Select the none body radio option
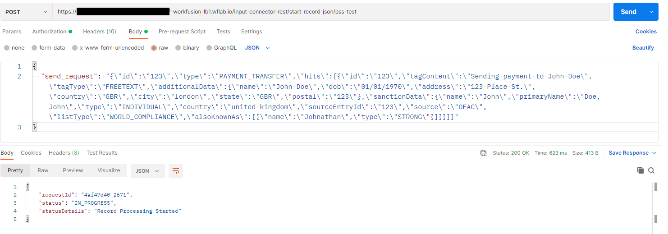This screenshot has height=234, width=668. (x=6, y=48)
